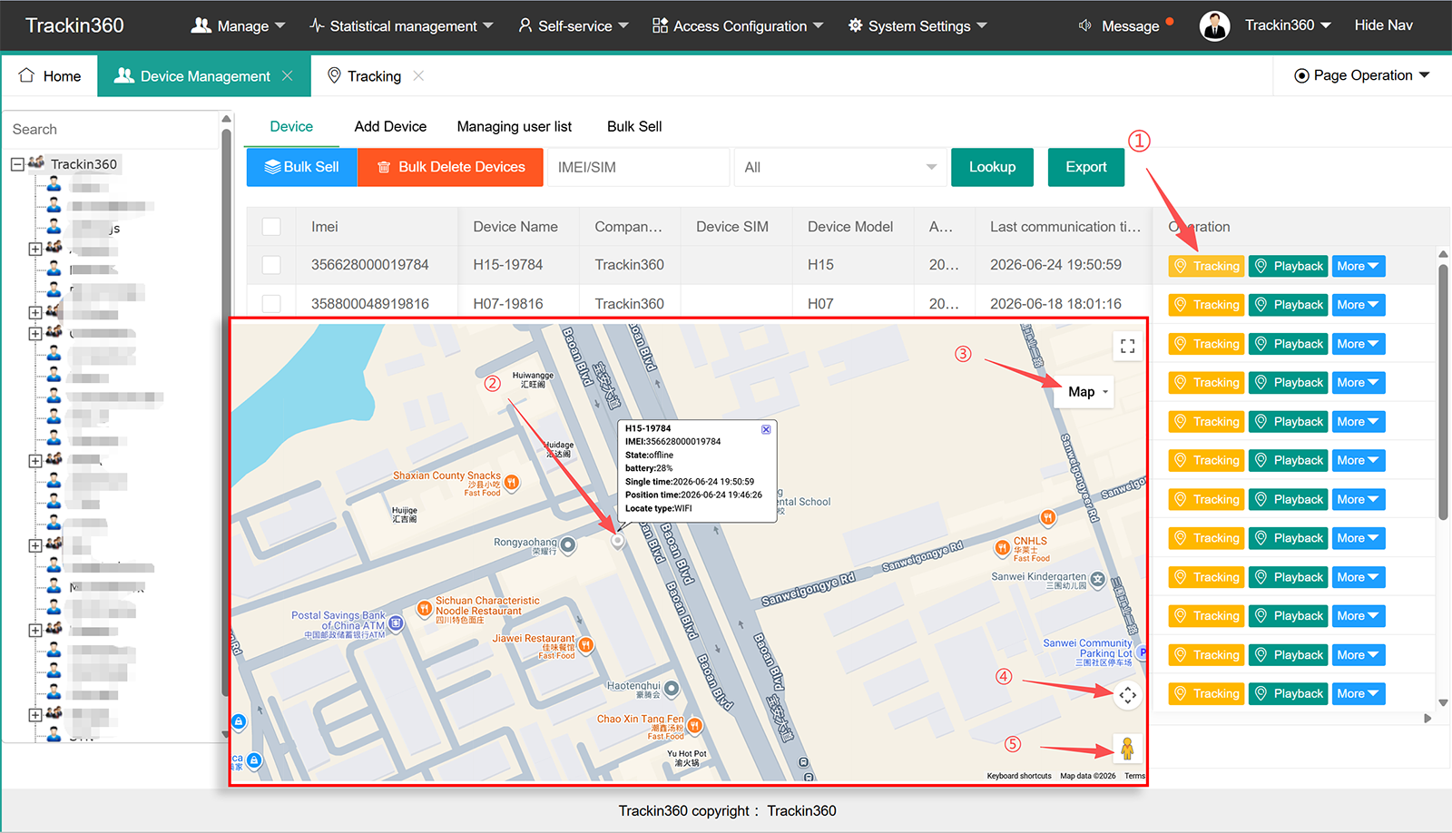Image resolution: width=1452 pixels, height=833 pixels.
Task: Open the Page Operation dropdown
Action: click(1361, 75)
